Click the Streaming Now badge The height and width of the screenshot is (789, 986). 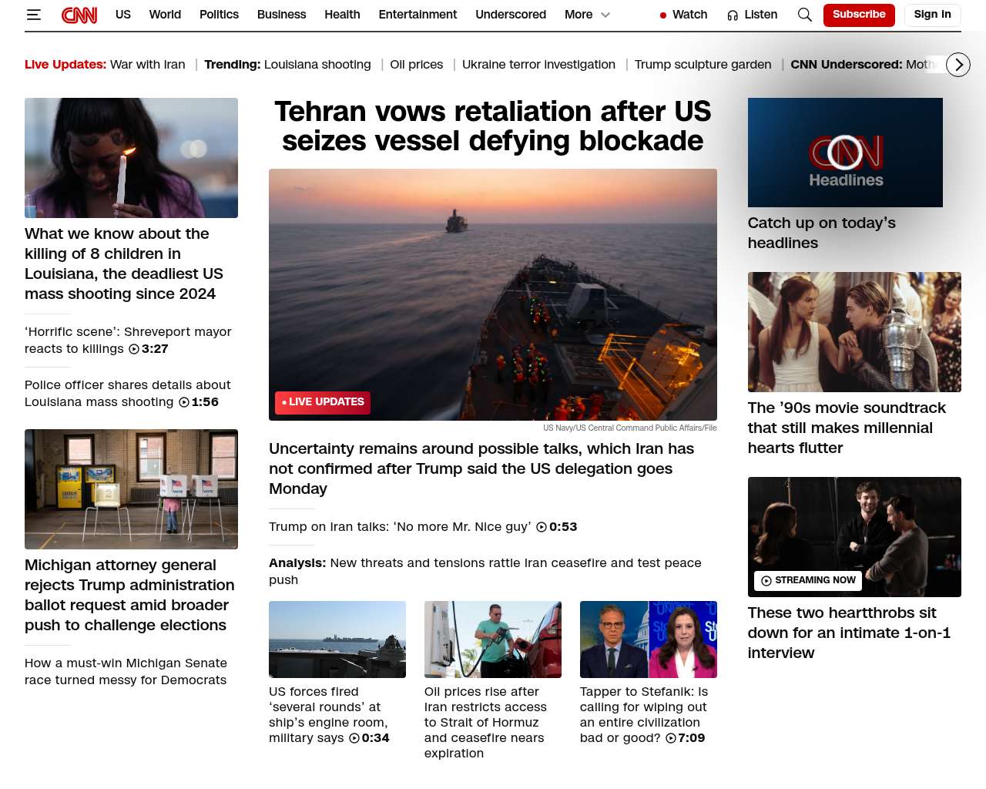pos(808,580)
